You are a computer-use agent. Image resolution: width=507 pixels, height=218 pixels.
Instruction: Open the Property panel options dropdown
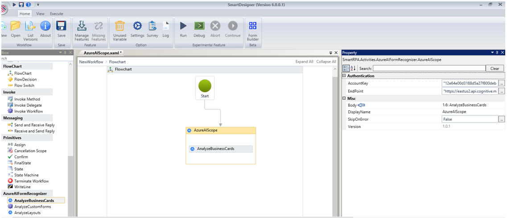[x=492, y=52]
